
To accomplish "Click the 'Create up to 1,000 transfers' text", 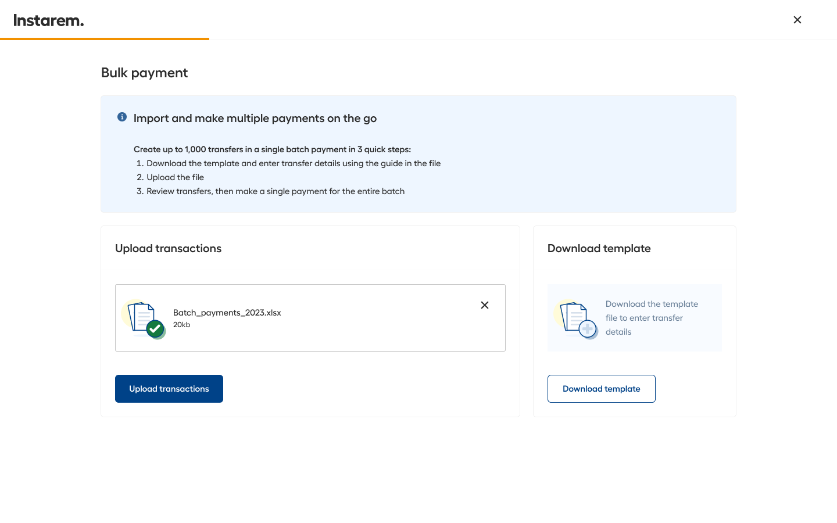I will point(272,149).
